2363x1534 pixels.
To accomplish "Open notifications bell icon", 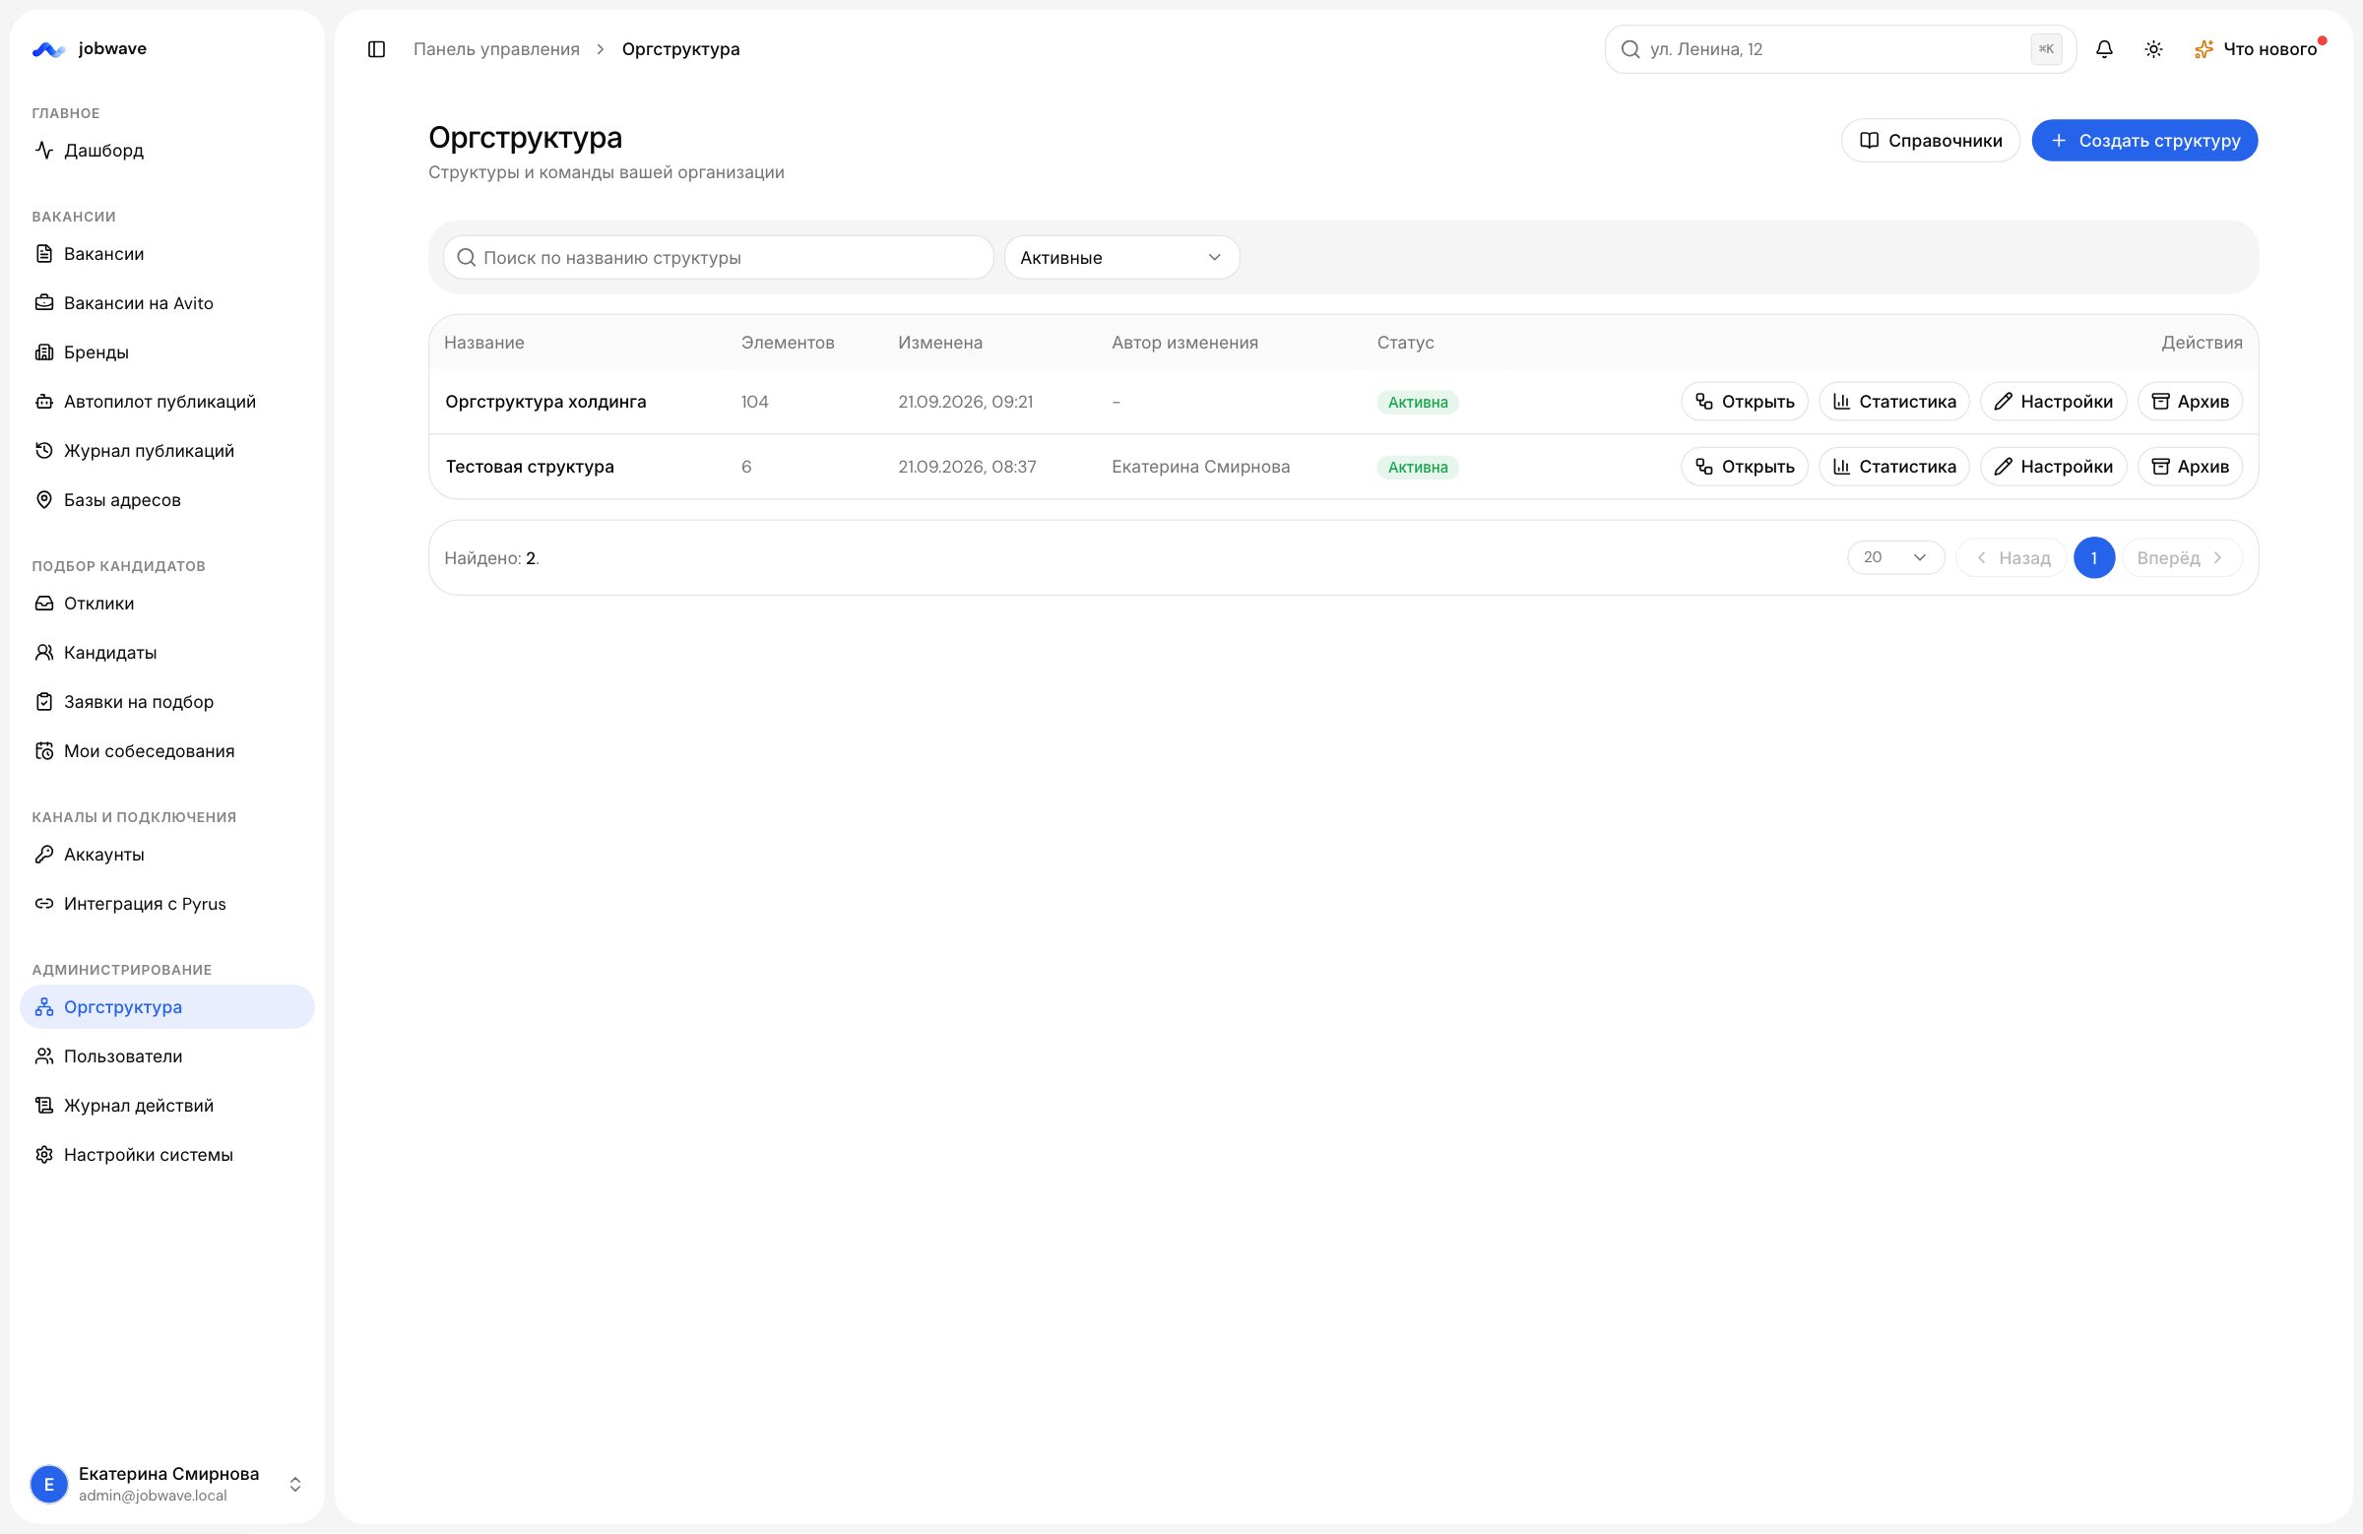I will tap(2104, 48).
